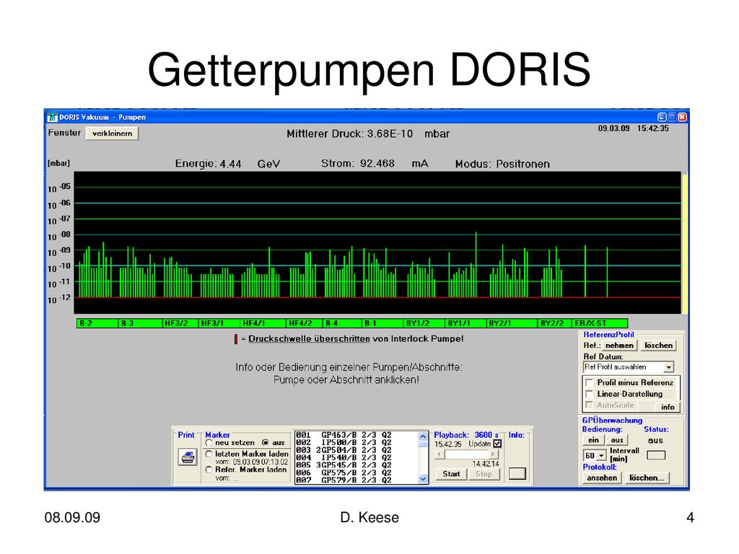Click the 'Strom: 92.468' value
Screen dimensions: 739x554
point(358,164)
